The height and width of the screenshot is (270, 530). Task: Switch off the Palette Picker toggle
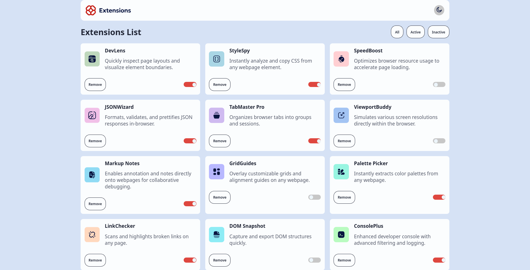click(x=439, y=197)
